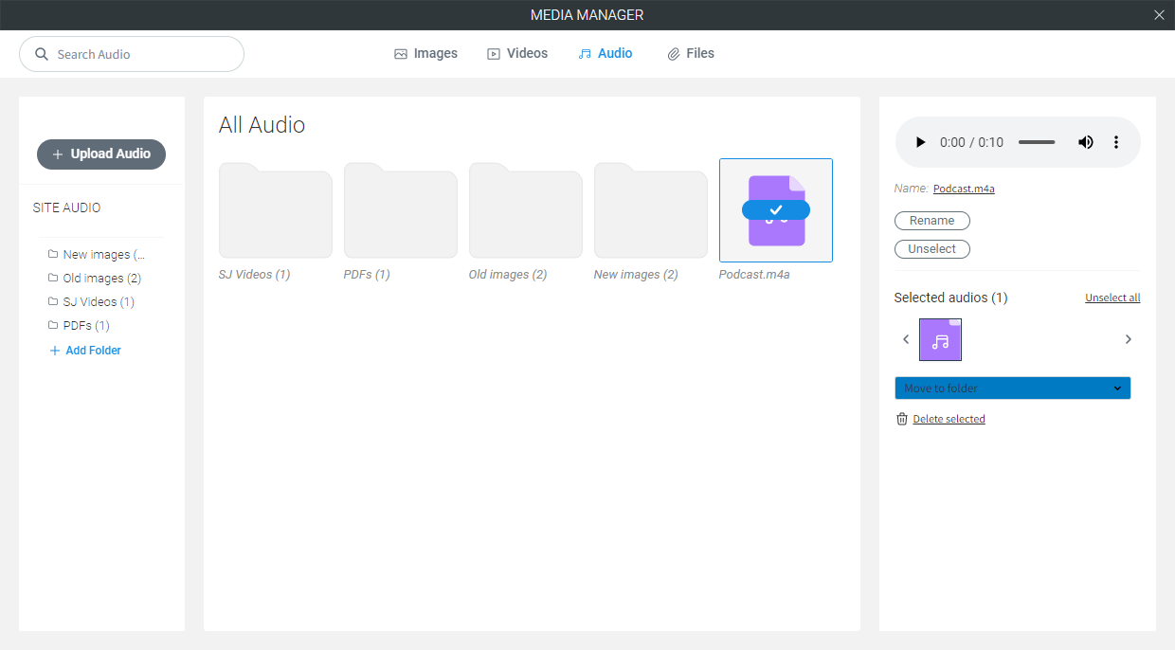Play the Podcast.m4a audio preview
This screenshot has width=1175, height=650.
[920, 142]
